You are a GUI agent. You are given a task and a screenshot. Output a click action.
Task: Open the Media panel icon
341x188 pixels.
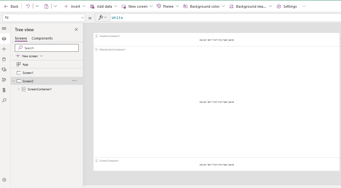5,69
